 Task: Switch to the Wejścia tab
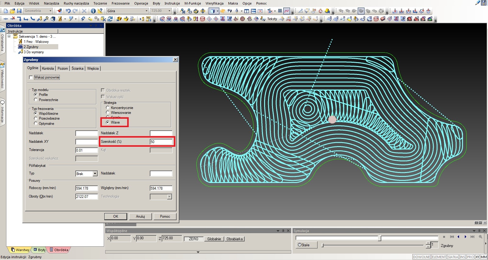click(x=93, y=69)
